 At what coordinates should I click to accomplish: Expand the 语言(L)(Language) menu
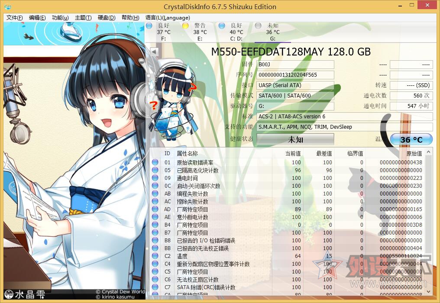(x=168, y=18)
